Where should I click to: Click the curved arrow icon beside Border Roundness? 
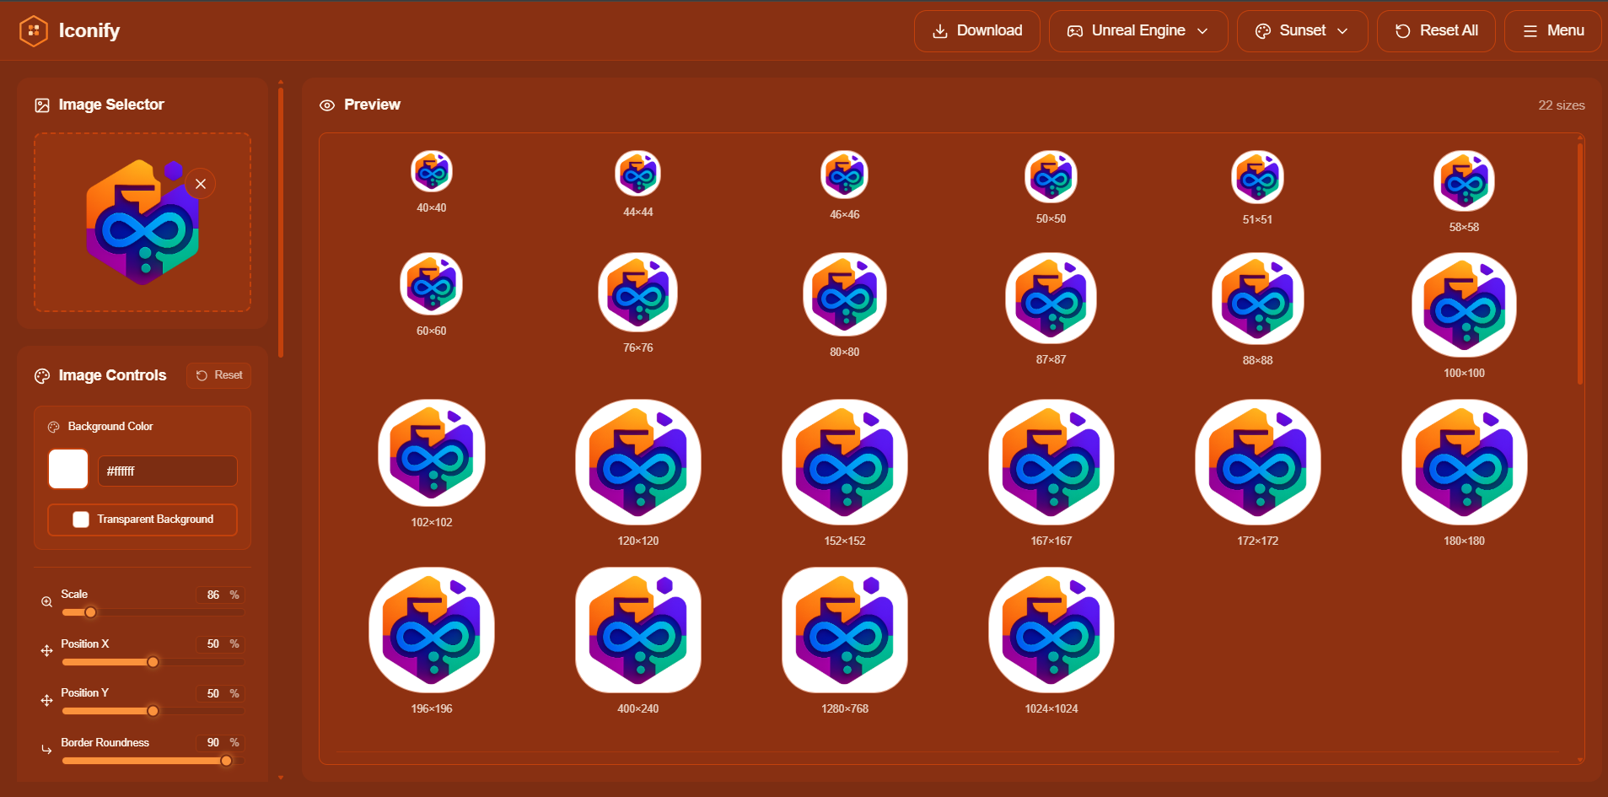[x=47, y=749]
